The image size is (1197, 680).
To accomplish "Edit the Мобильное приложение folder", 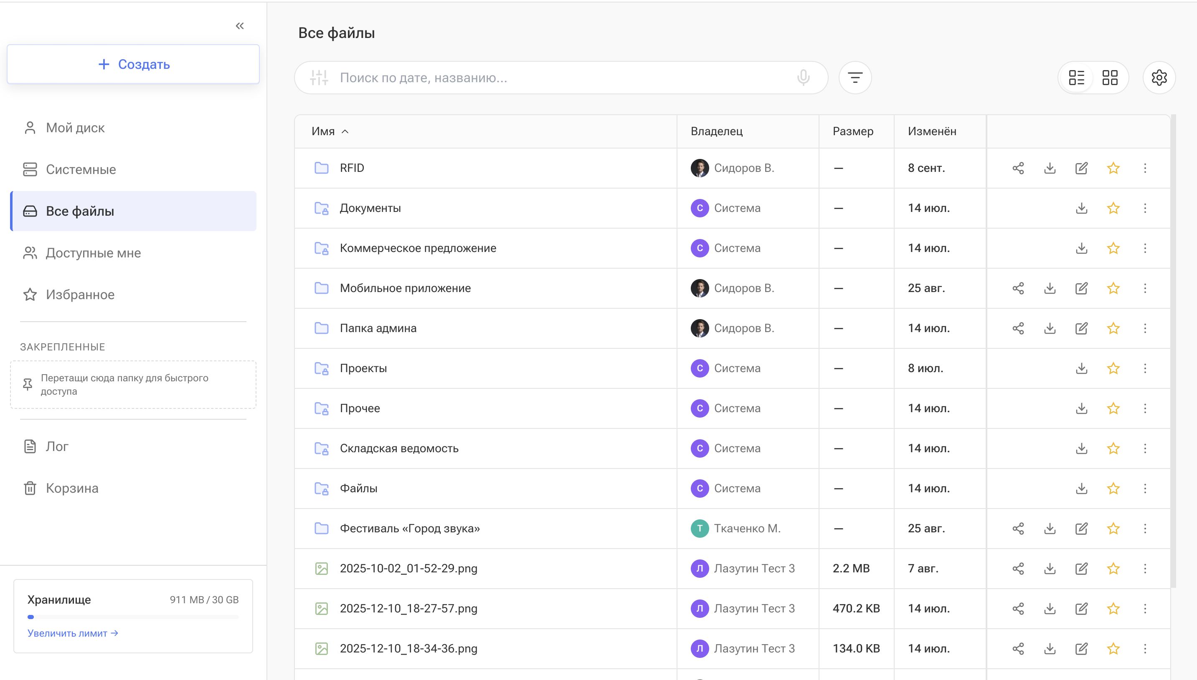I will 1081,288.
